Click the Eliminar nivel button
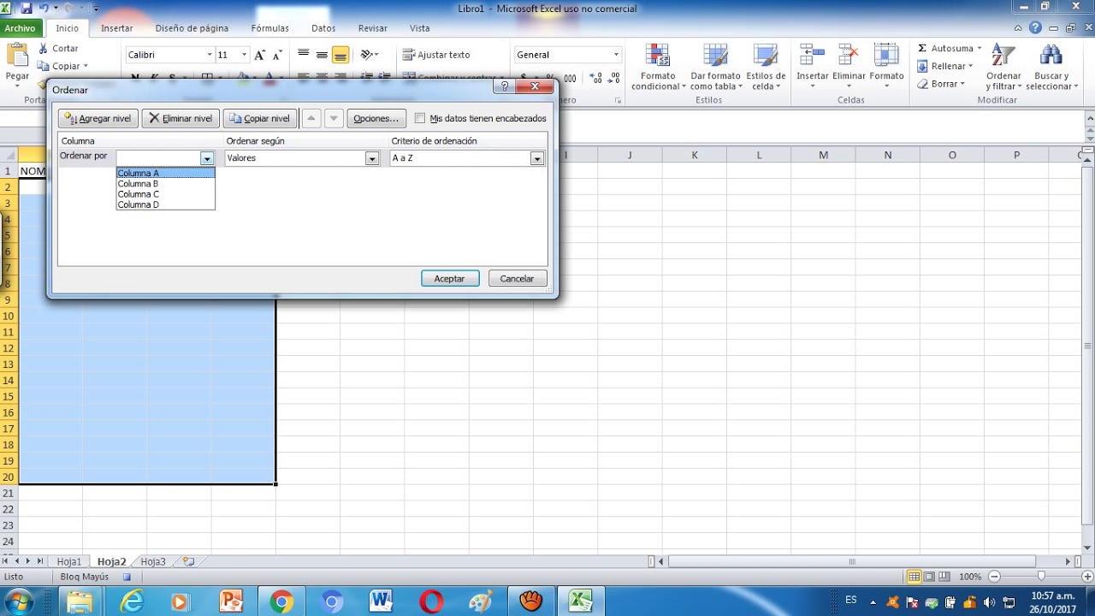This screenshot has width=1095, height=616. [181, 118]
